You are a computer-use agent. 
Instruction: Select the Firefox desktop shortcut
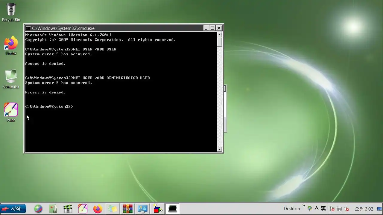[x=11, y=46]
